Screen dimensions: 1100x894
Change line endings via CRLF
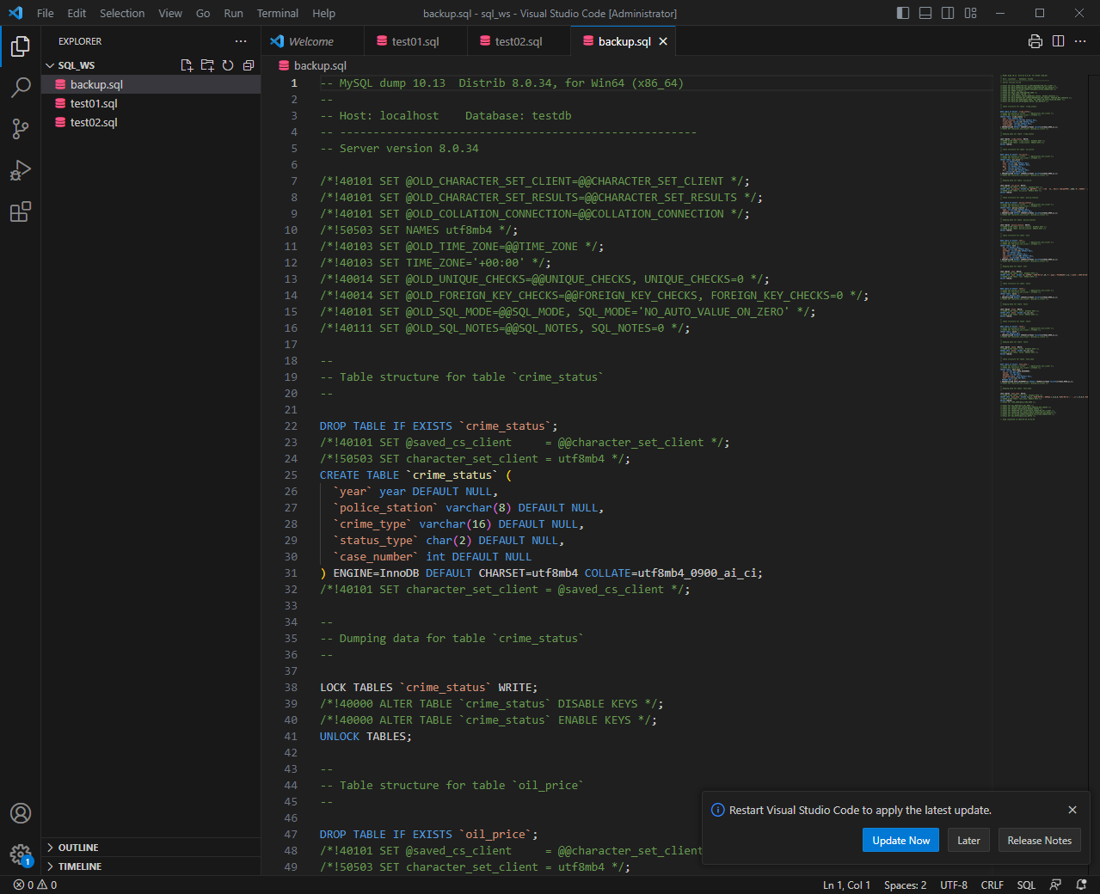(992, 885)
